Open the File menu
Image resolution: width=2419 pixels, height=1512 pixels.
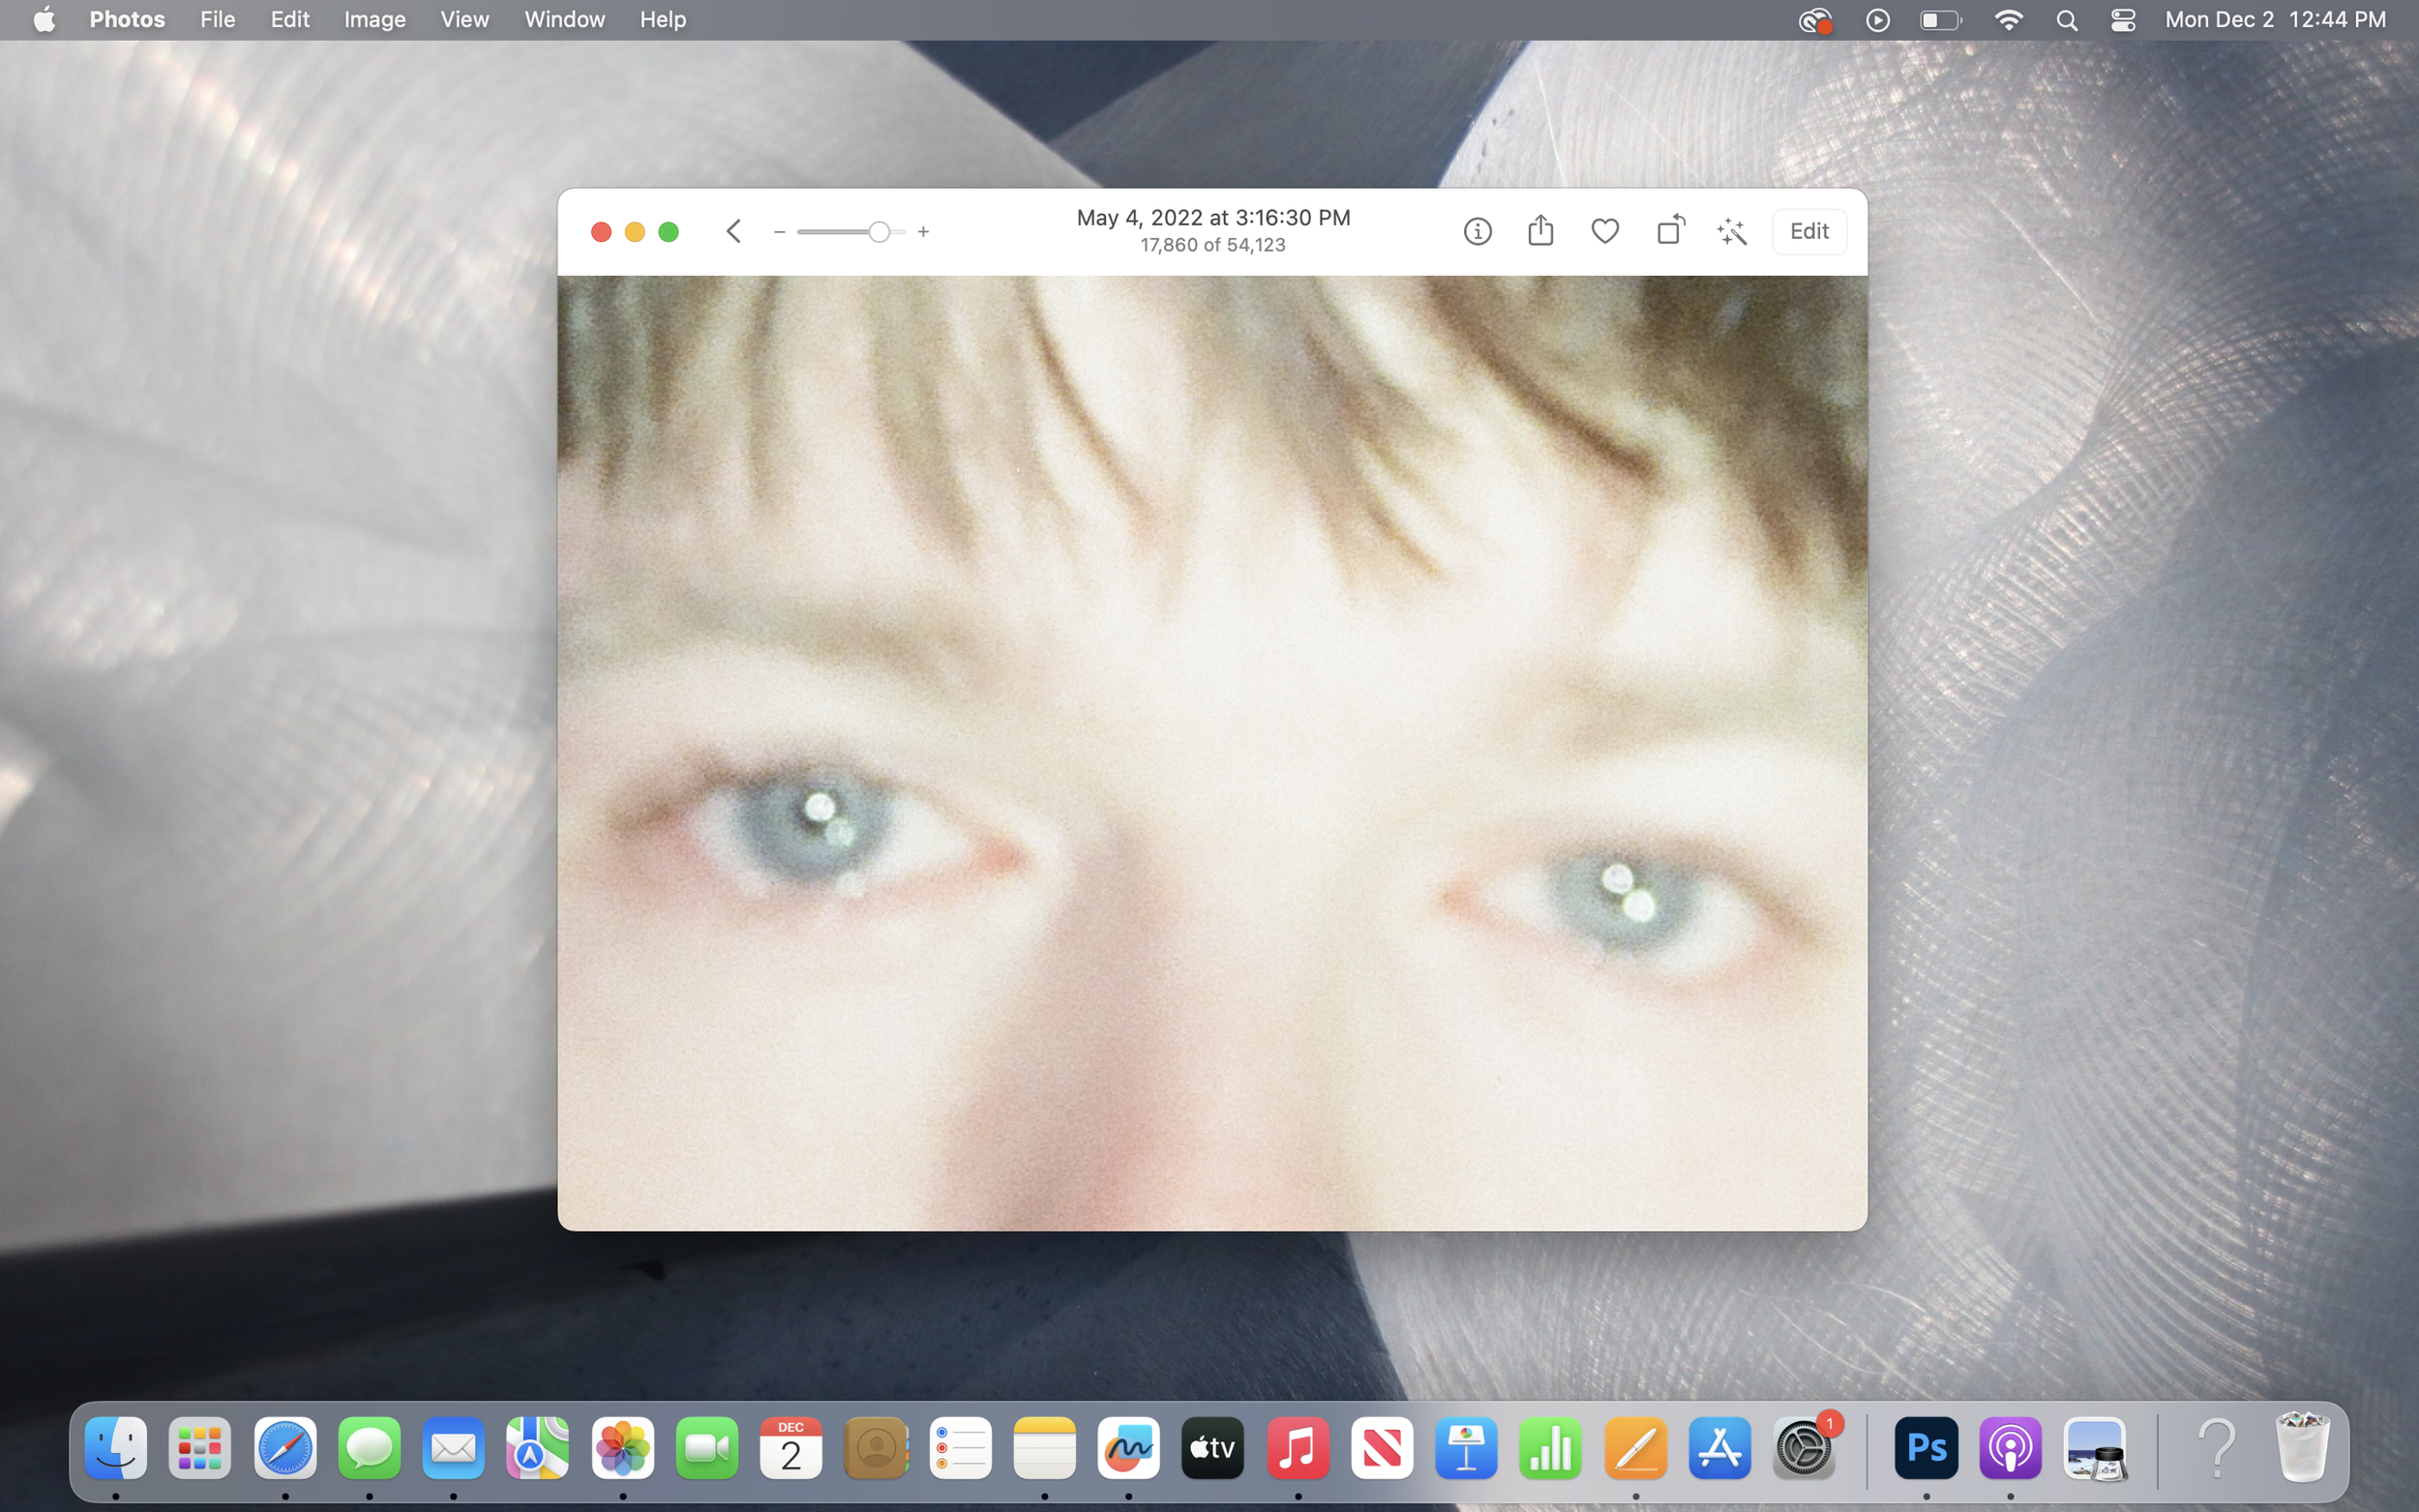click(x=217, y=19)
